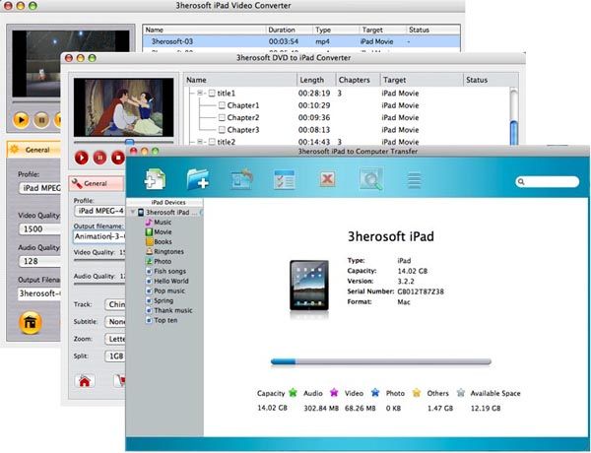The image size is (591, 453).
Task: Toggle the Chapter1 checkbox
Action: pyautogui.click(x=222, y=105)
